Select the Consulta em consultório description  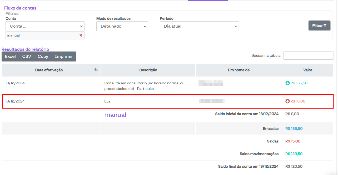144,86
